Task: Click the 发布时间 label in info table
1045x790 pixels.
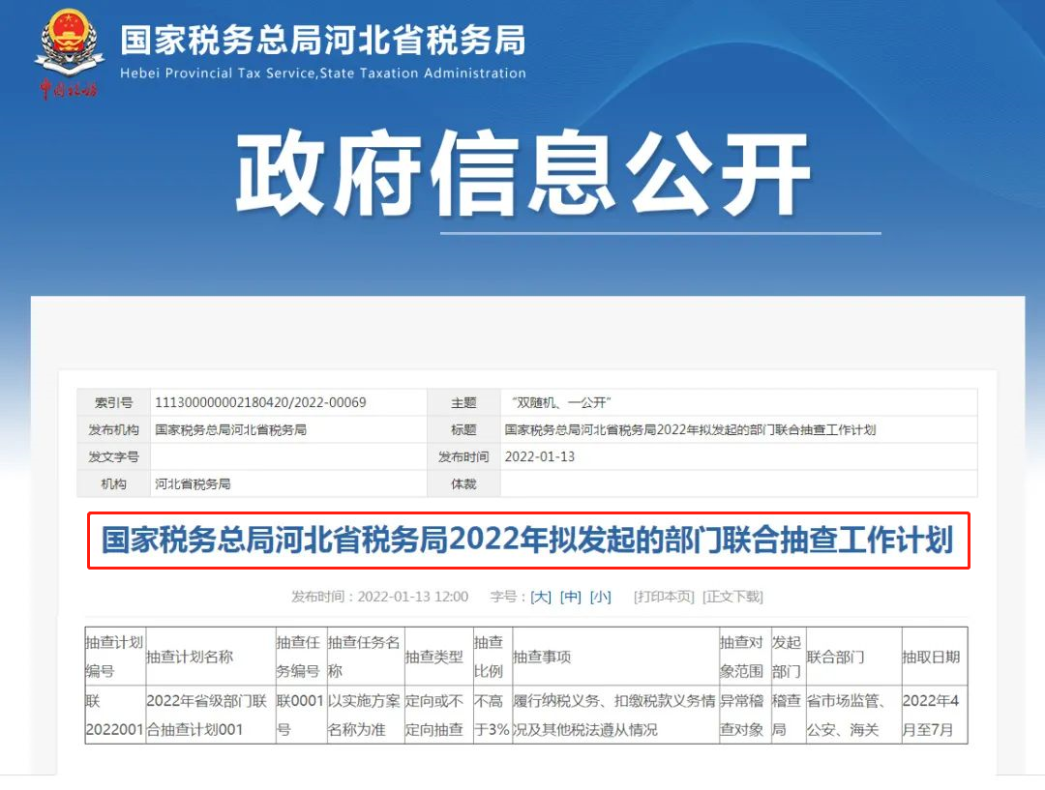Action: pyautogui.click(x=463, y=457)
